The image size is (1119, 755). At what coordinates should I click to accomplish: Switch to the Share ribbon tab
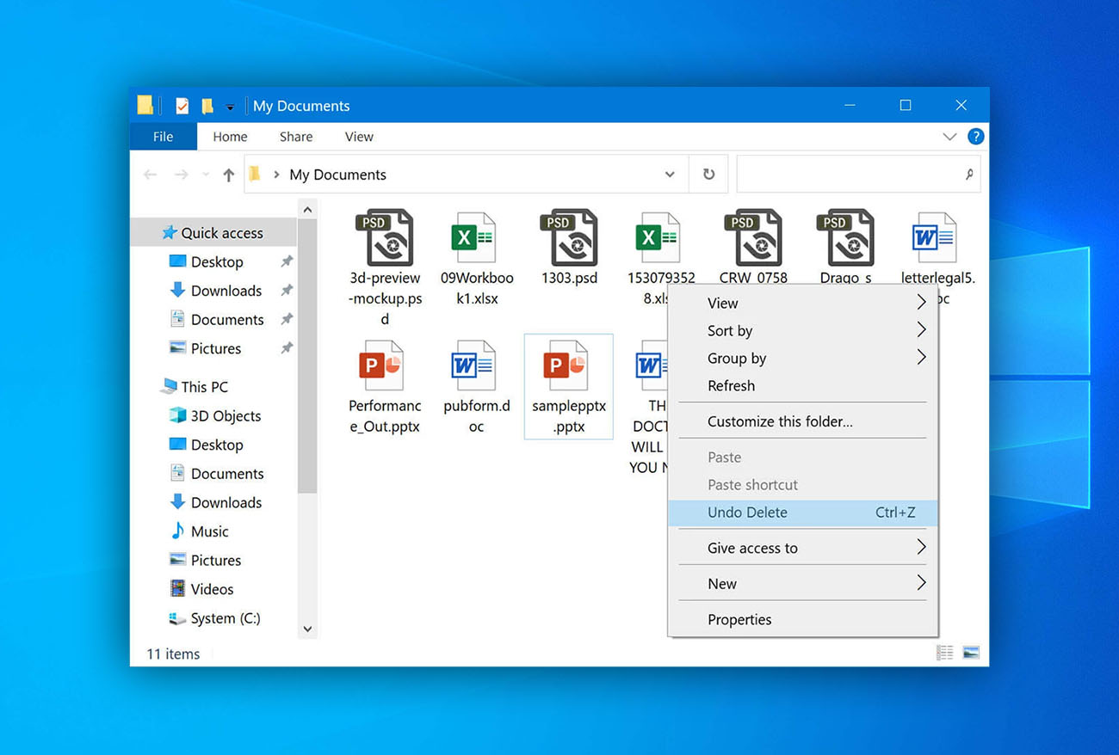click(x=295, y=136)
